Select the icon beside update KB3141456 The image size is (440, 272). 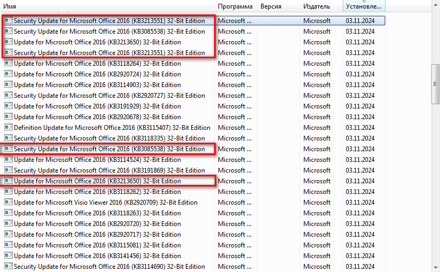pos(9,256)
